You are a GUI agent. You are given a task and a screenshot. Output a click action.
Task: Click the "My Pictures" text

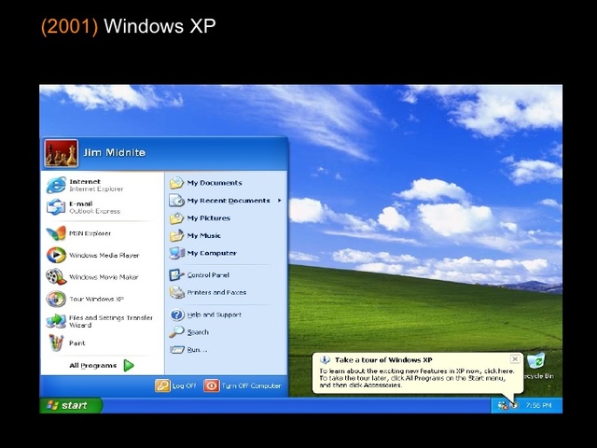coord(209,218)
